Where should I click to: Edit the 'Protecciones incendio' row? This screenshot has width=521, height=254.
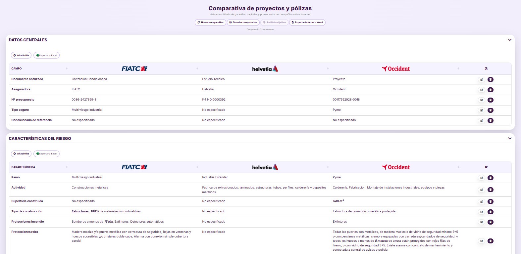[x=482, y=222]
